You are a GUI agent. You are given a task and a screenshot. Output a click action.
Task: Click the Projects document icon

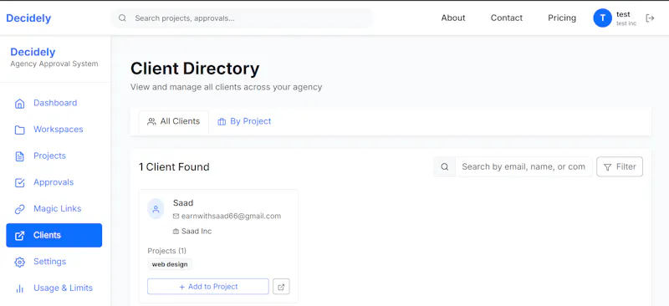19,156
